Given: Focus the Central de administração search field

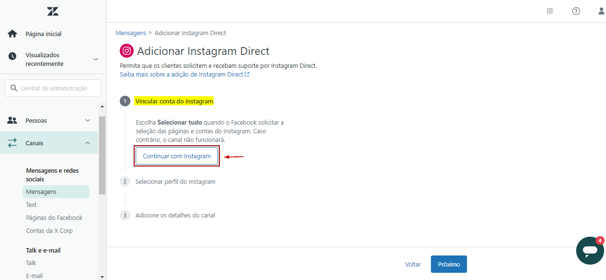Looking at the screenshot, I should coord(53,88).
